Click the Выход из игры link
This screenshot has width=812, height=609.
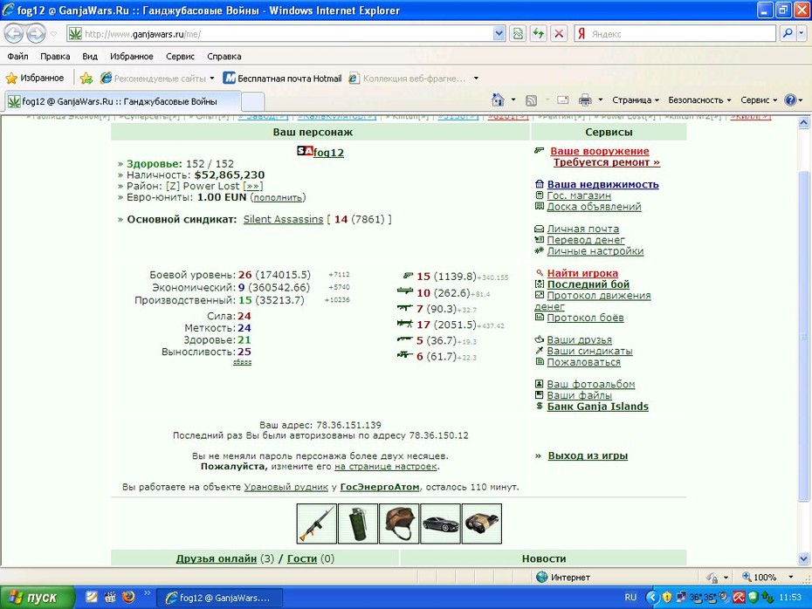point(588,455)
